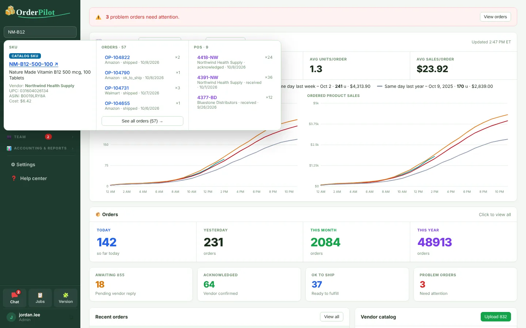Click the Accounting & Reports chart icon
The image size is (526, 328).
pyautogui.click(x=9, y=148)
